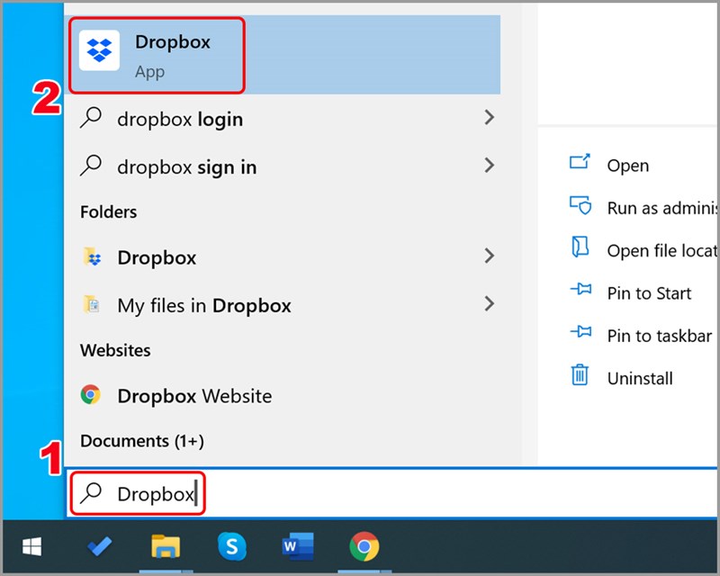Click the Open command in the right pane

[627, 165]
